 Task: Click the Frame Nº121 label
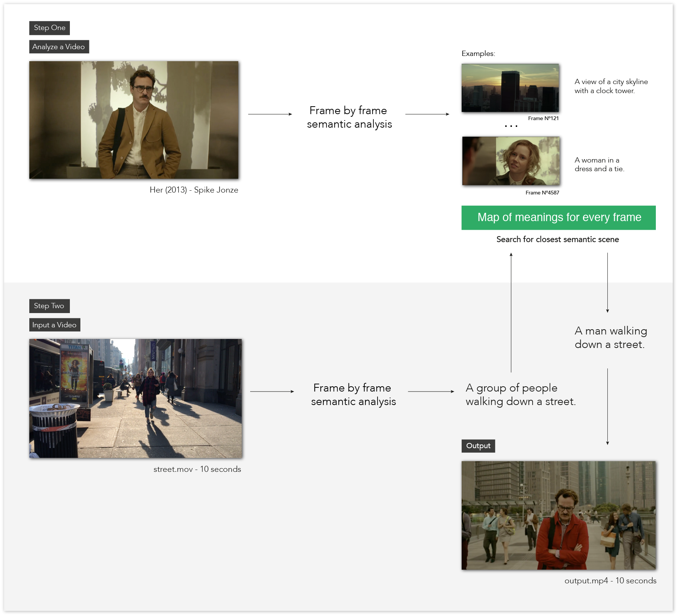[543, 118]
